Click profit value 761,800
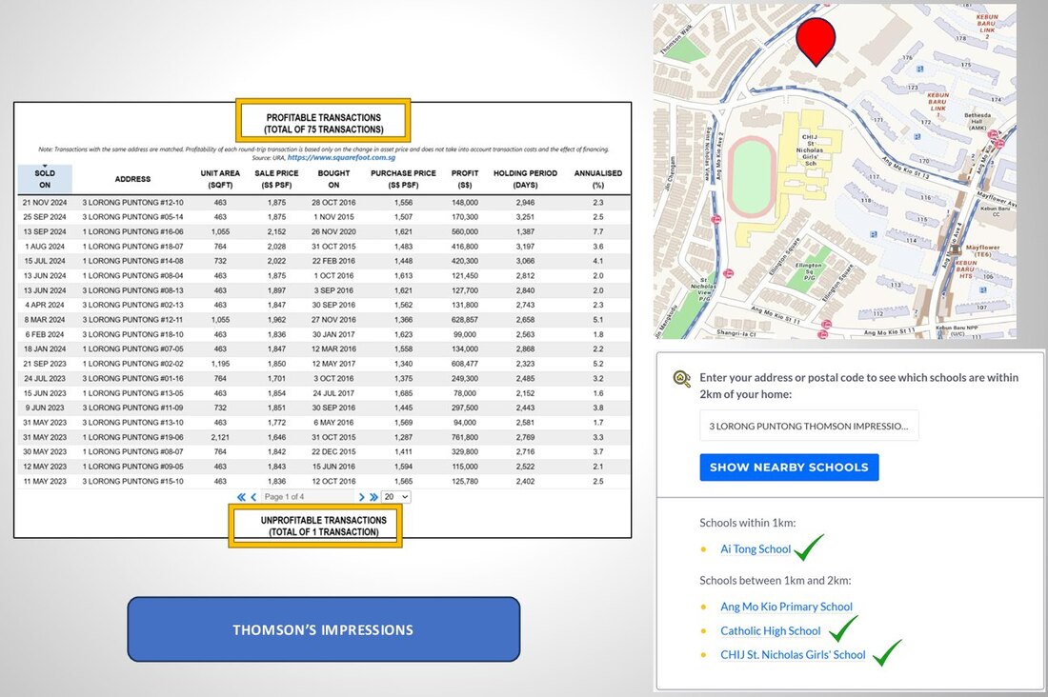1048x697 pixels. pyautogui.click(x=465, y=438)
